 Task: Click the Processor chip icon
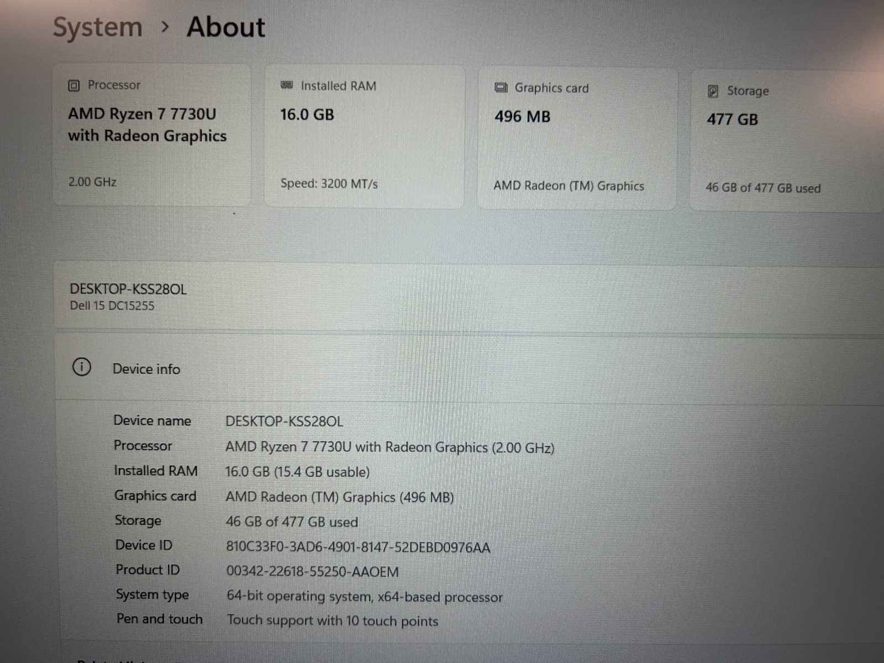click(73, 86)
